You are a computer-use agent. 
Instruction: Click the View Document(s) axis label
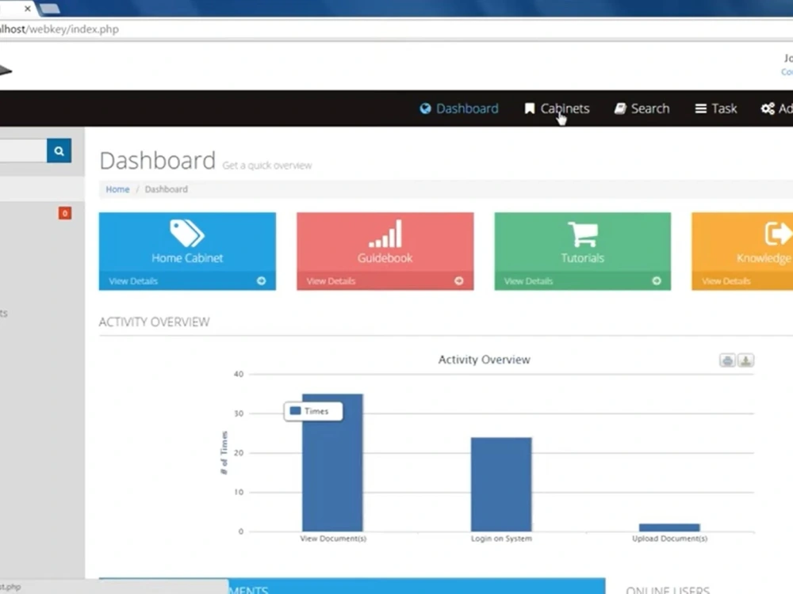tap(333, 539)
